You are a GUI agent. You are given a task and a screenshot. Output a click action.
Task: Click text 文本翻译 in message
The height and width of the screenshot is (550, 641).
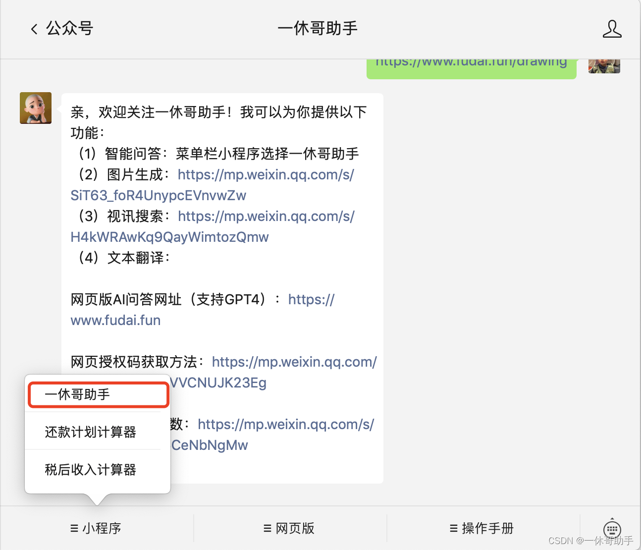(136, 258)
